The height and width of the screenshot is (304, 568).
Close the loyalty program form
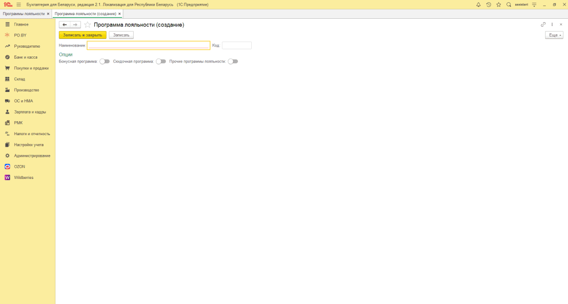pyautogui.click(x=561, y=24)
